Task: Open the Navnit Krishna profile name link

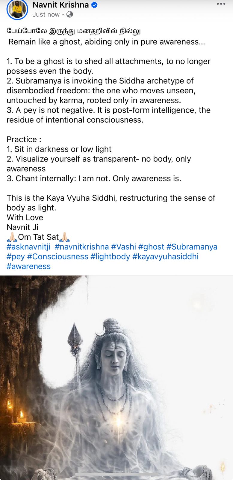Action: click(60, 5)
